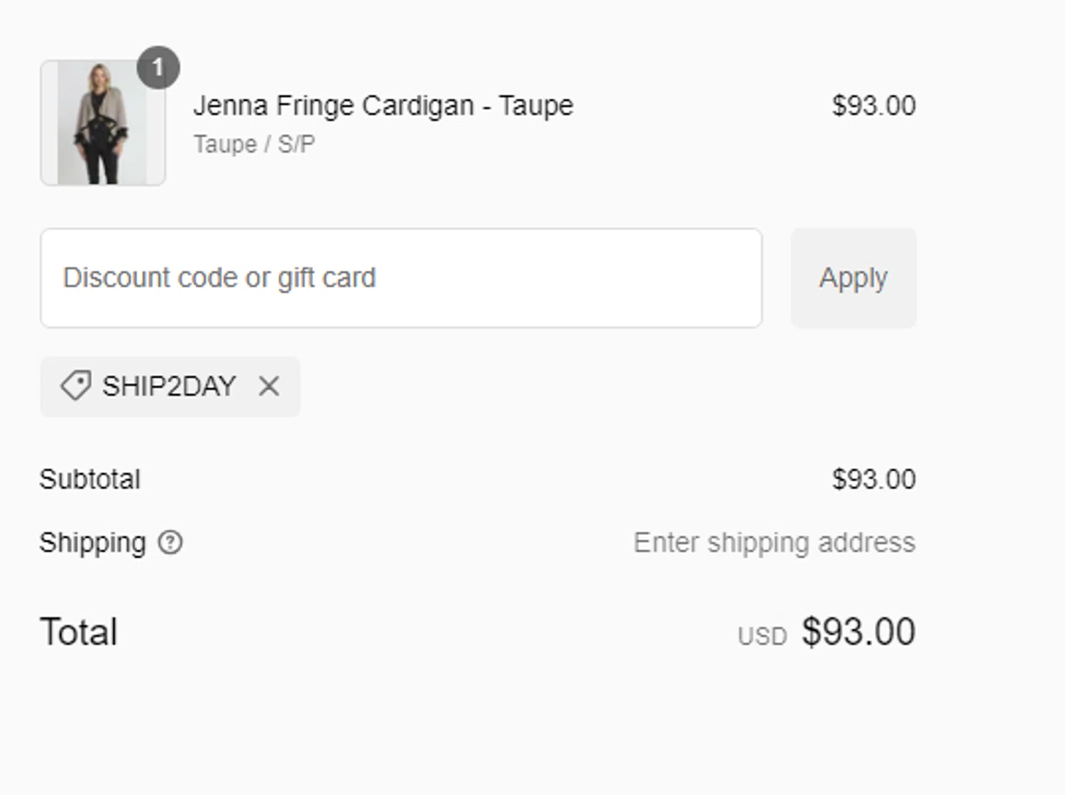Click the Subtotal label

(90, 480)
